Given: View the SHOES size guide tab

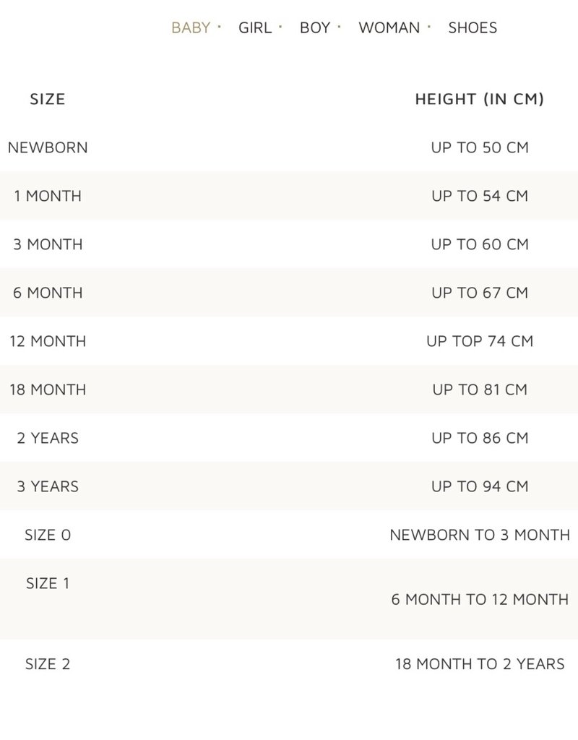Looking at the screenshot, I should [x=472, y=27].
